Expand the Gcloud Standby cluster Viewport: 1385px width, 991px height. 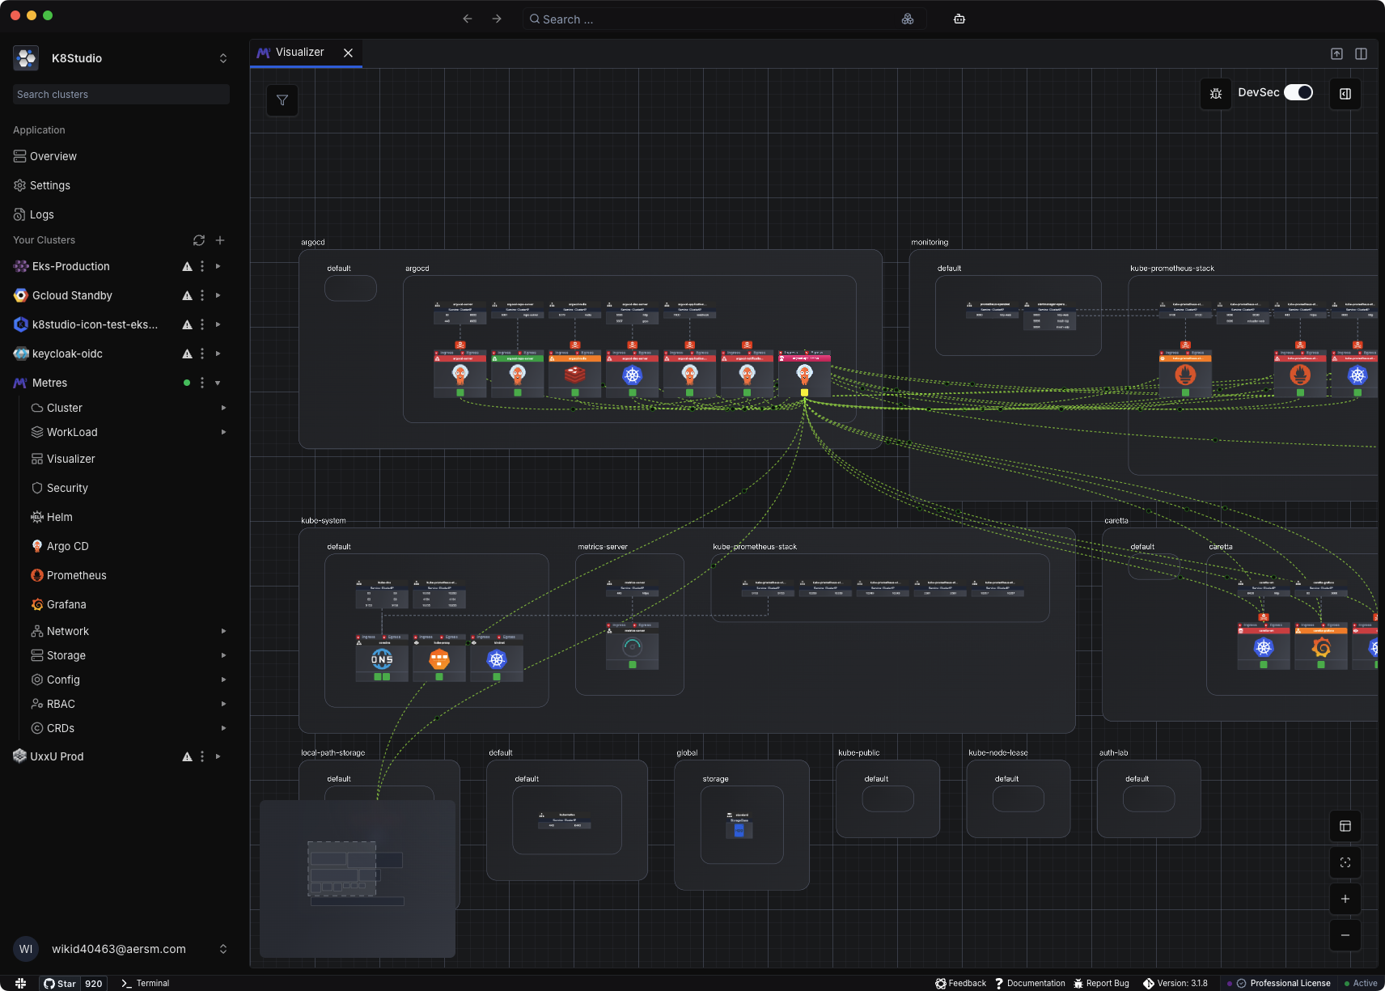point(218,295)
